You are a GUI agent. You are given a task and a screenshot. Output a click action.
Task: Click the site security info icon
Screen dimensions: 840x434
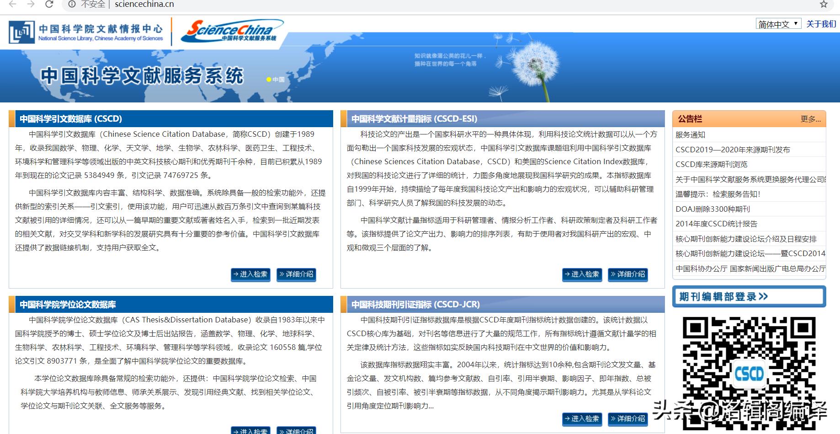point(72,5)
